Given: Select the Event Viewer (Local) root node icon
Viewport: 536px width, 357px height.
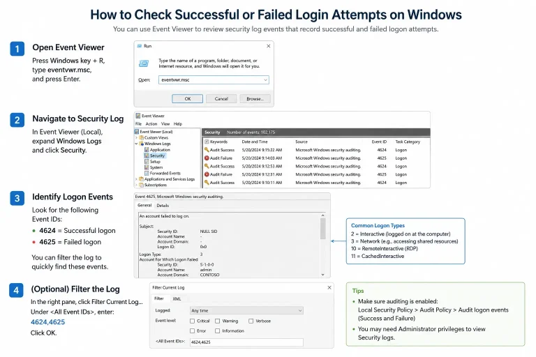Looking at the screenshot, I should [137, 132].
